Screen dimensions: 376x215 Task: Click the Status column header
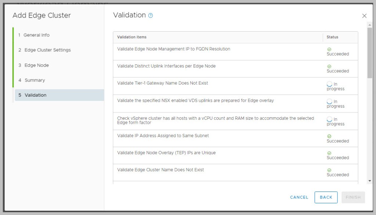click(332, 37)
